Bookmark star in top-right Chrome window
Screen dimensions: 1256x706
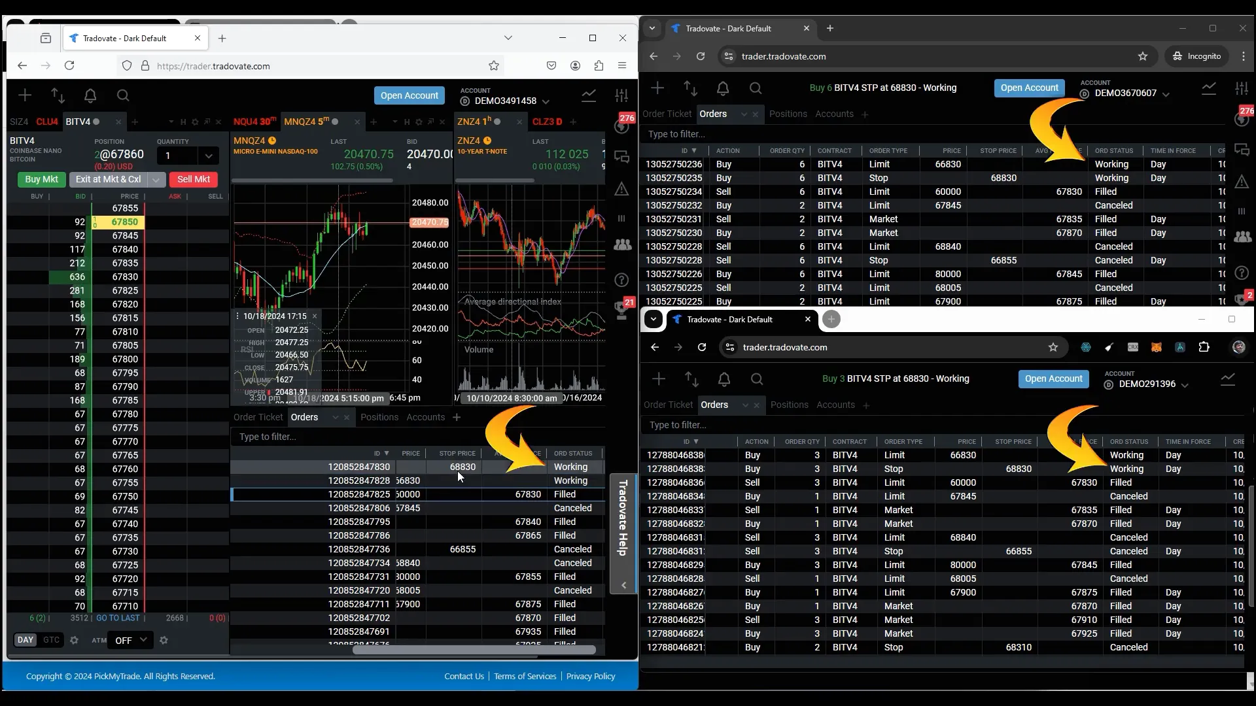point(1143,56)
